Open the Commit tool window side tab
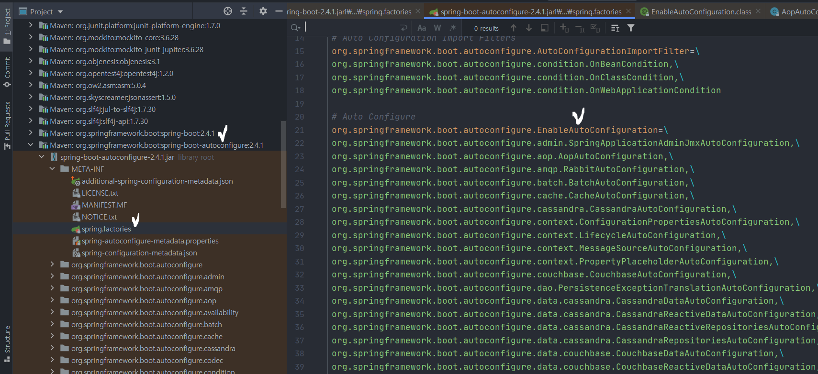This screenshot has height=374, width=818. (x=7, y=72)
